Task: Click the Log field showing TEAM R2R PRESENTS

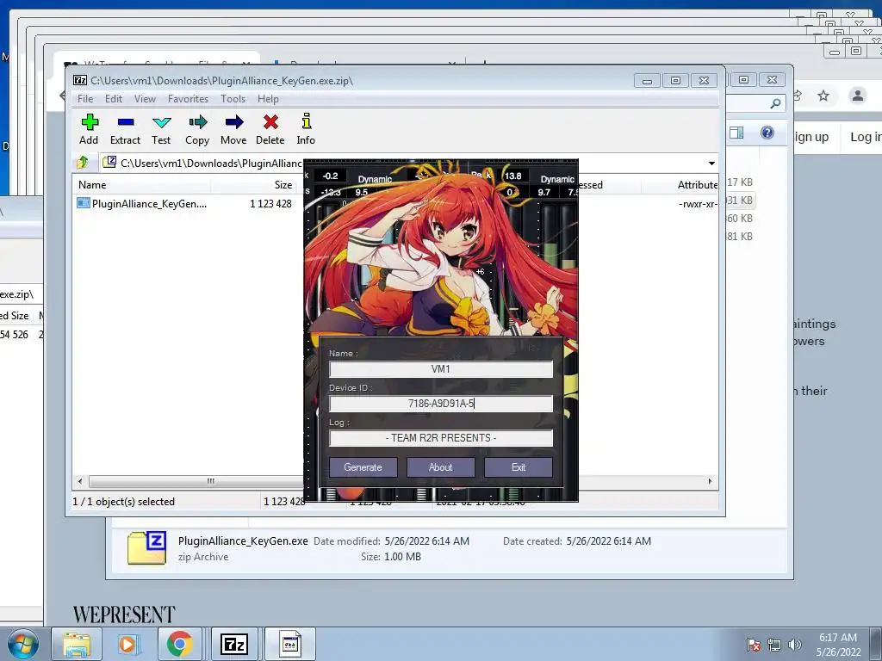Action: point(441,438)
